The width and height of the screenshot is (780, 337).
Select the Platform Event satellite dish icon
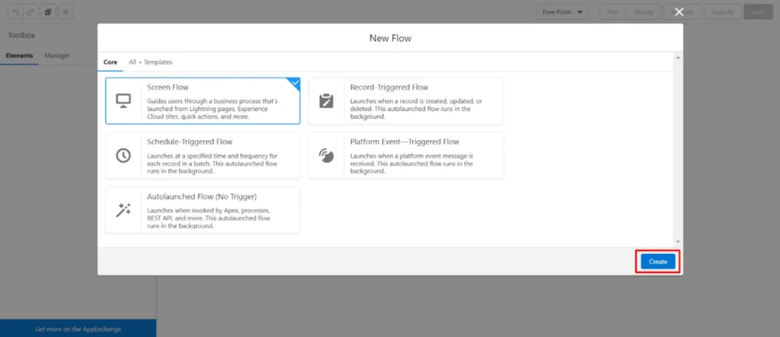point(326,155)
